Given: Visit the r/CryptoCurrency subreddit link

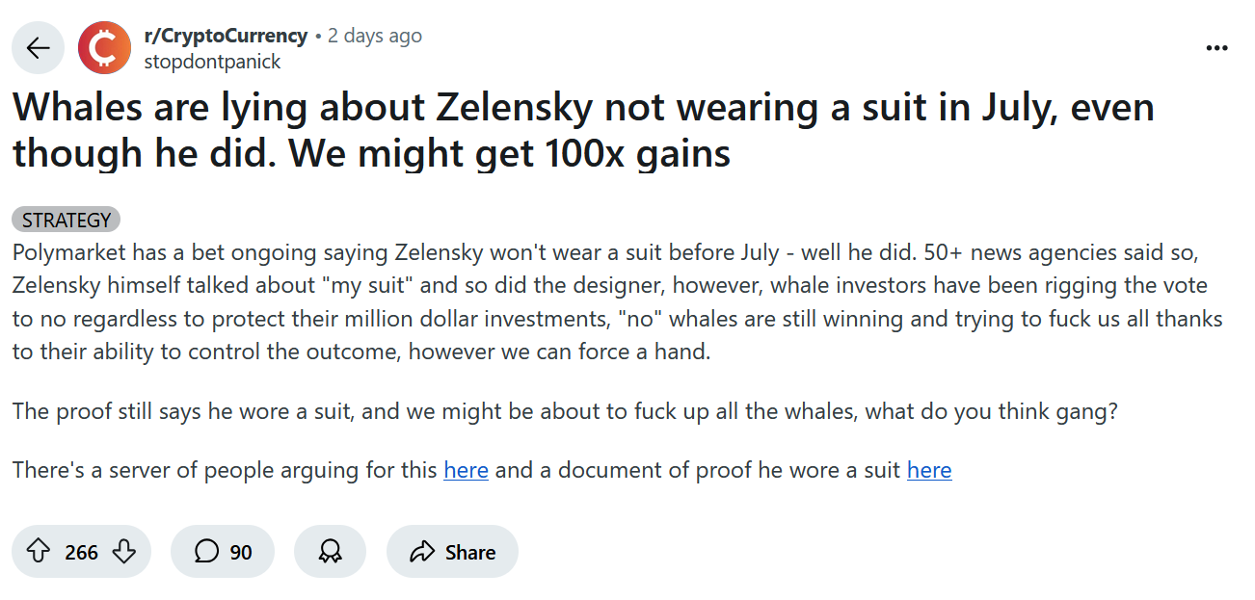Looking at the screenshot, I should click(225, 36).
